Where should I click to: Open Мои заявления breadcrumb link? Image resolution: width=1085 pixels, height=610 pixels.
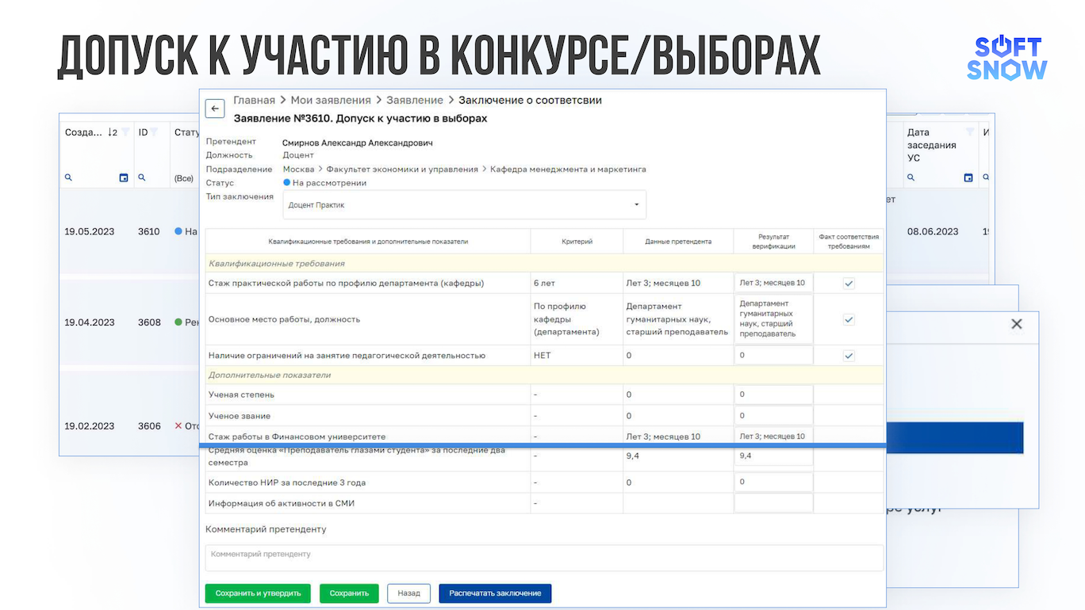click(331, 100)
